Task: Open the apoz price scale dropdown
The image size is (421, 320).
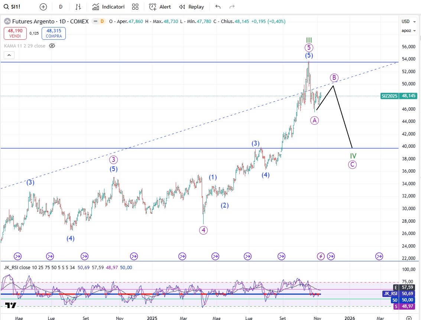Action: (408, 30)
